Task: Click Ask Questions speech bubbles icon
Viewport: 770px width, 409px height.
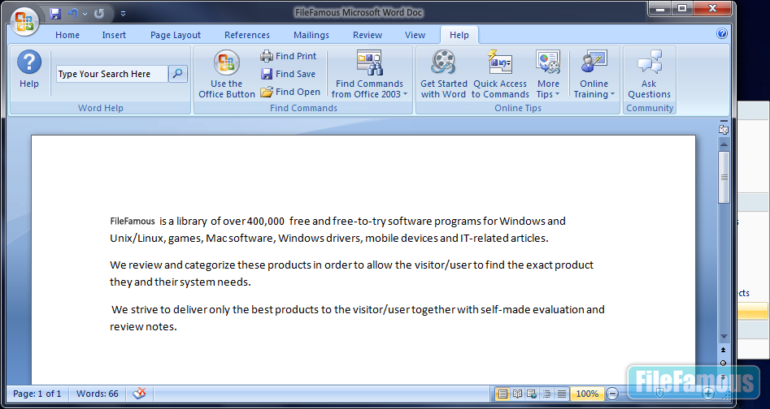Action: (x=649, y=74)
